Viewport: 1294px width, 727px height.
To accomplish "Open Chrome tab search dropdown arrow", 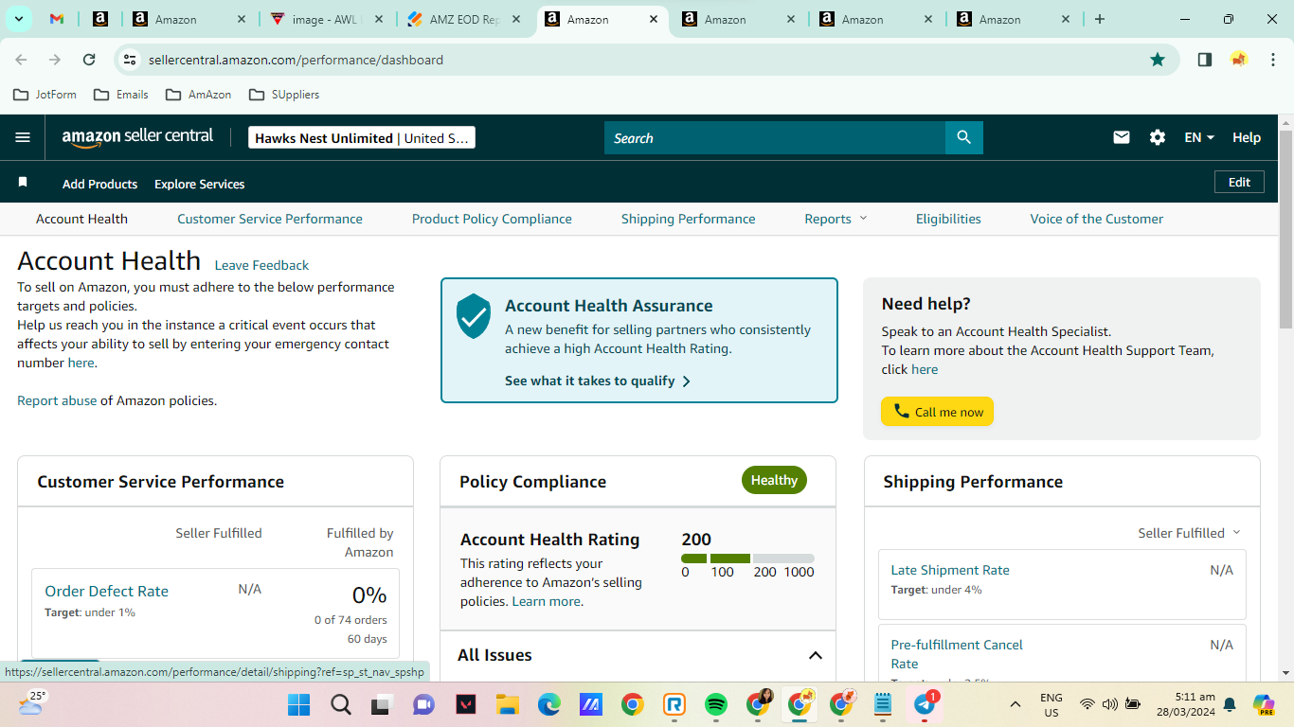I will tap(18, 19).
